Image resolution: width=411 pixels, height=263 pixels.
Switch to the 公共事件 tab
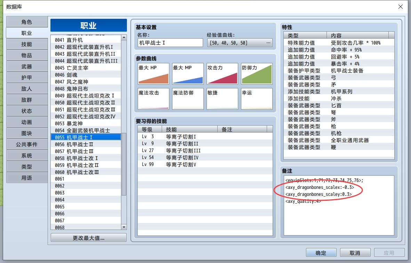click(x=27, y=144)
